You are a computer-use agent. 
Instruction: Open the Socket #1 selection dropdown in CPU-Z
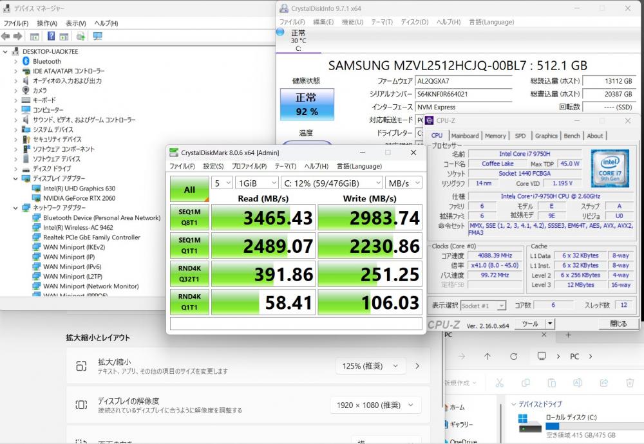click(x=483, y=306)
